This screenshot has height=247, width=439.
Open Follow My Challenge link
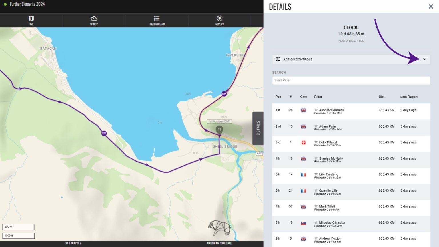(x=219, y=243)
